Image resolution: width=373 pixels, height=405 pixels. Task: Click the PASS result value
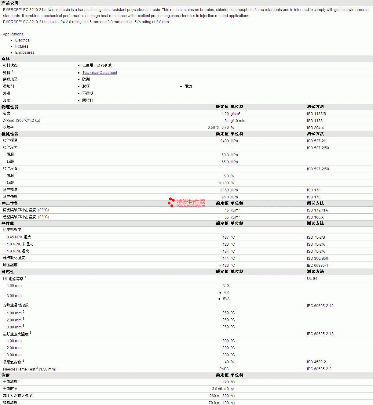point(224,369)
